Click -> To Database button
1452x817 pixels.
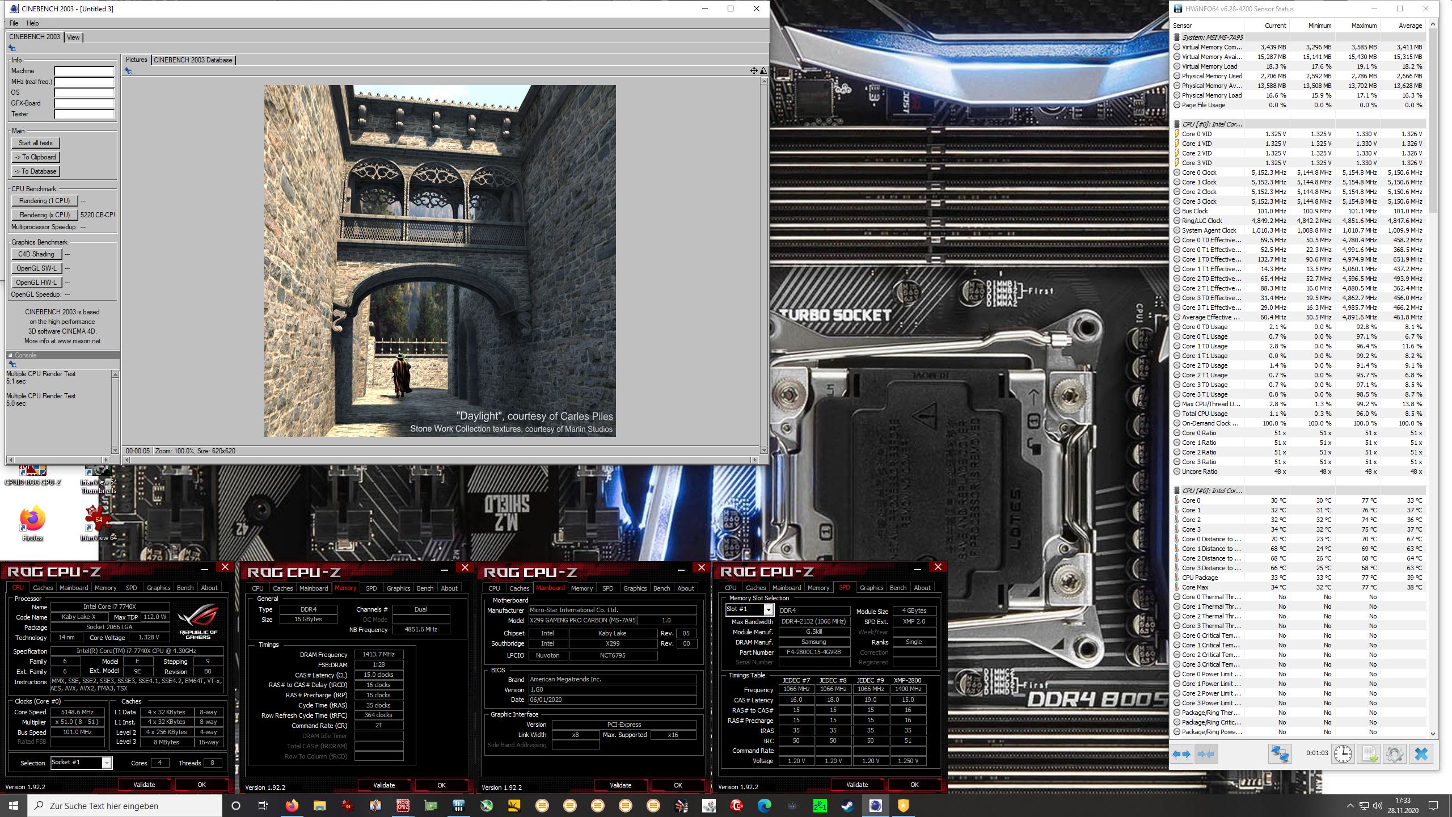coord(36,171)
